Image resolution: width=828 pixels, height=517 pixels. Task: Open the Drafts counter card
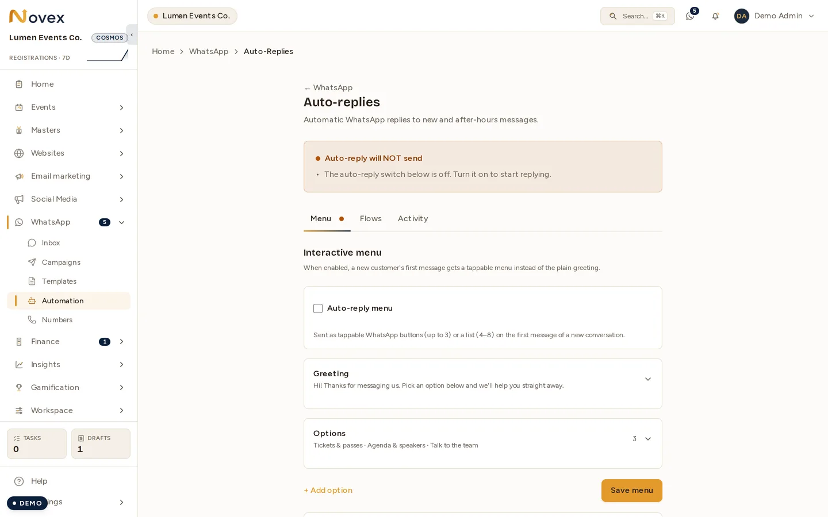(101, 444)
